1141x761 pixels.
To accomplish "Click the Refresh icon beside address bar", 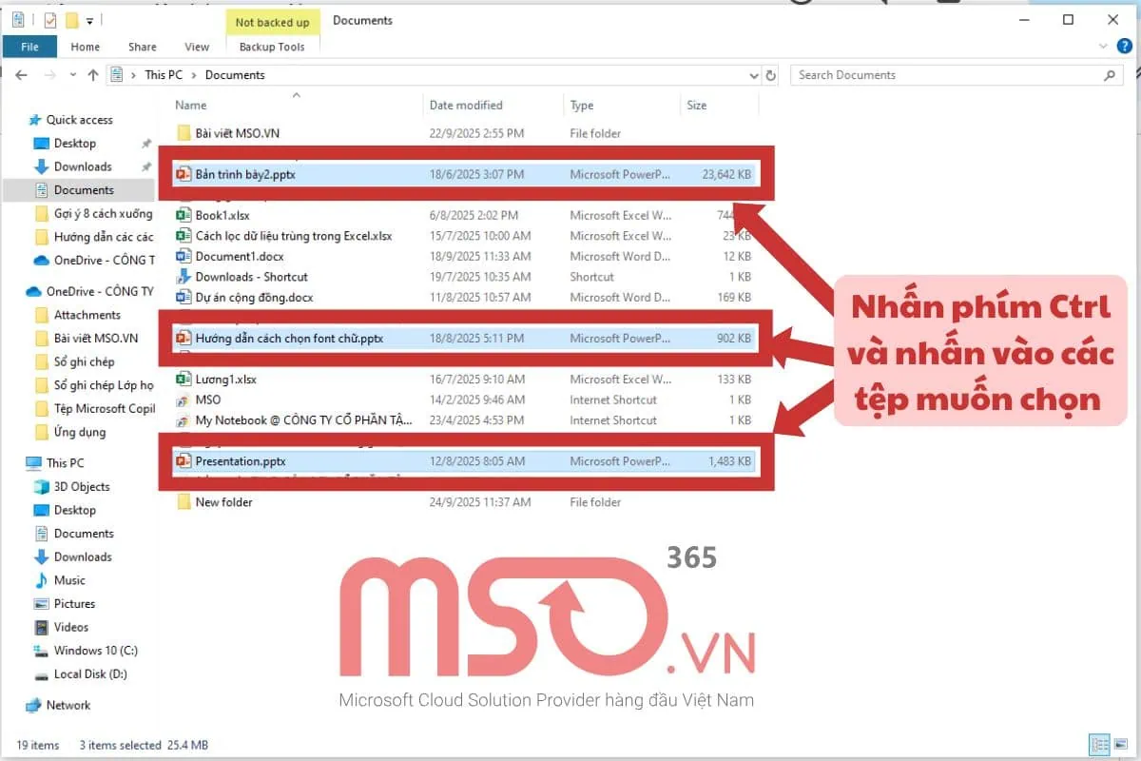I will click(769, 74).
